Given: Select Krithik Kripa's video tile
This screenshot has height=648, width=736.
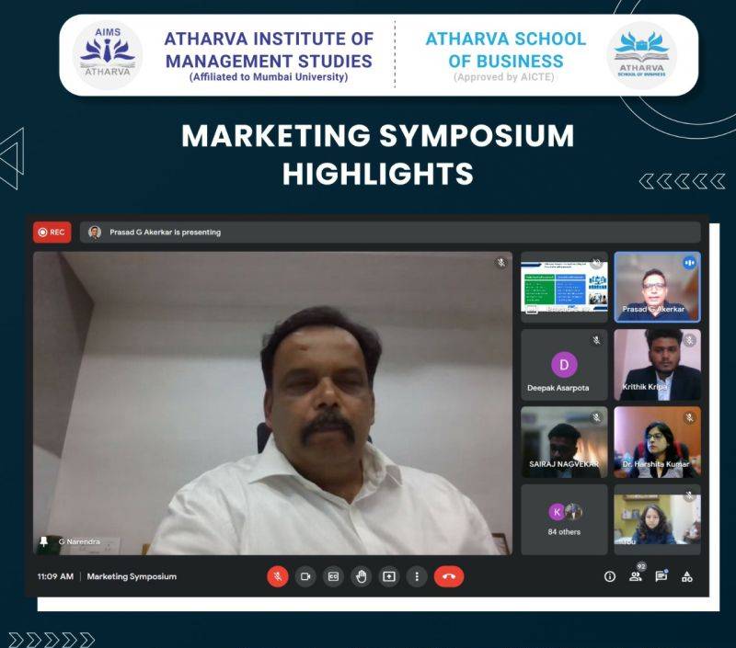Looking at the screenshot, I should 657,364.
